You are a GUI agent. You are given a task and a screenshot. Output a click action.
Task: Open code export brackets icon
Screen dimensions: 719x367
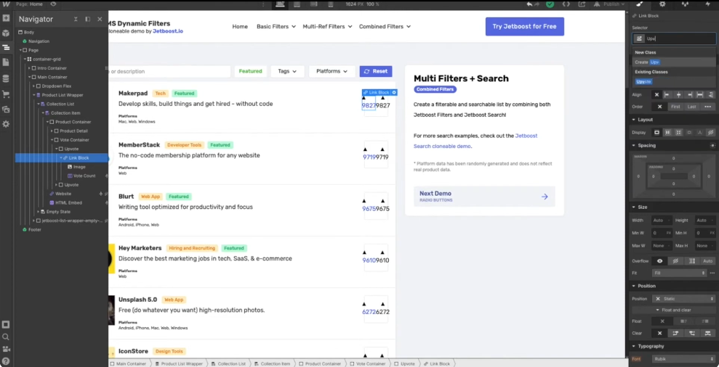[566, 4]
